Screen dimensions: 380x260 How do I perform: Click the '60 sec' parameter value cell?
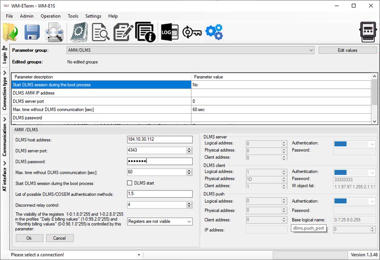point(281,109)
